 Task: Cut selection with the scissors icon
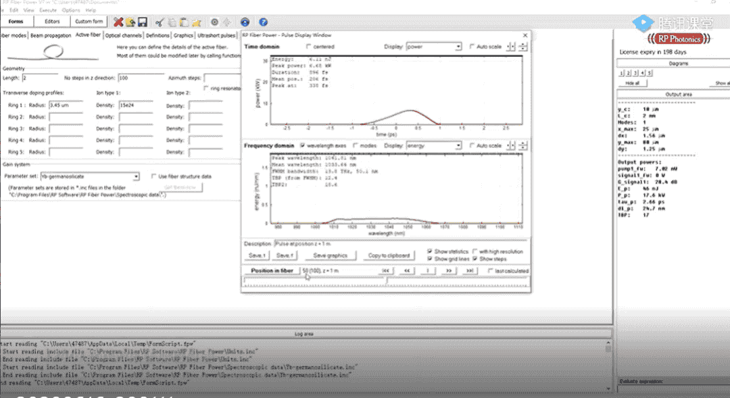tap(160, 22)
